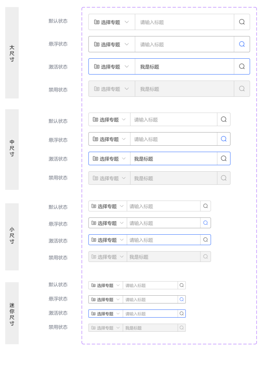Click 我是标题 input in medium active-state row
Screen dimensions: 263x383
coord(173,159)
